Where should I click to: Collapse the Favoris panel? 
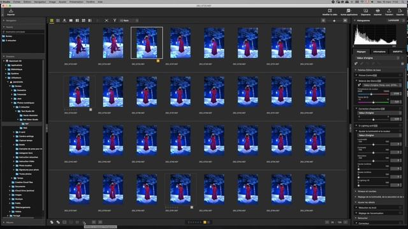[x=4, y=27]
